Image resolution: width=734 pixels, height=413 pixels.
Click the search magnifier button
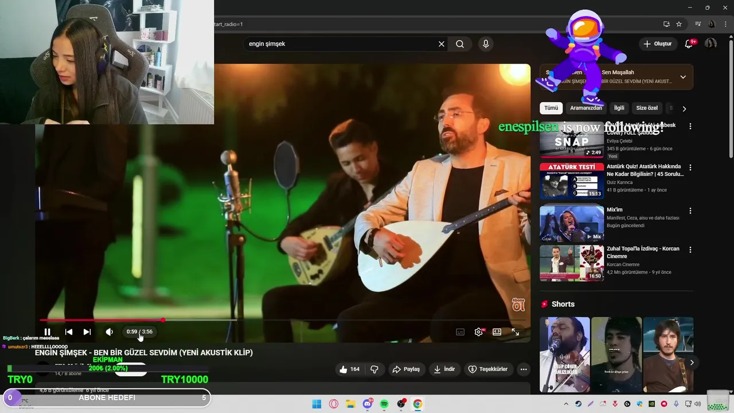(460, 44)
